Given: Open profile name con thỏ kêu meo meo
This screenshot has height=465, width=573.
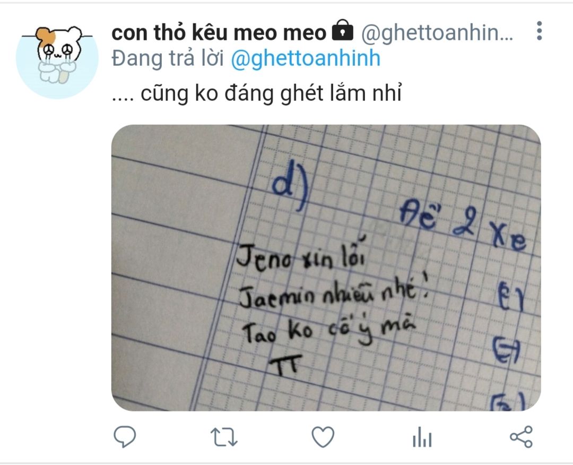Looking at the screenshot, I should (x=219, y=33).
